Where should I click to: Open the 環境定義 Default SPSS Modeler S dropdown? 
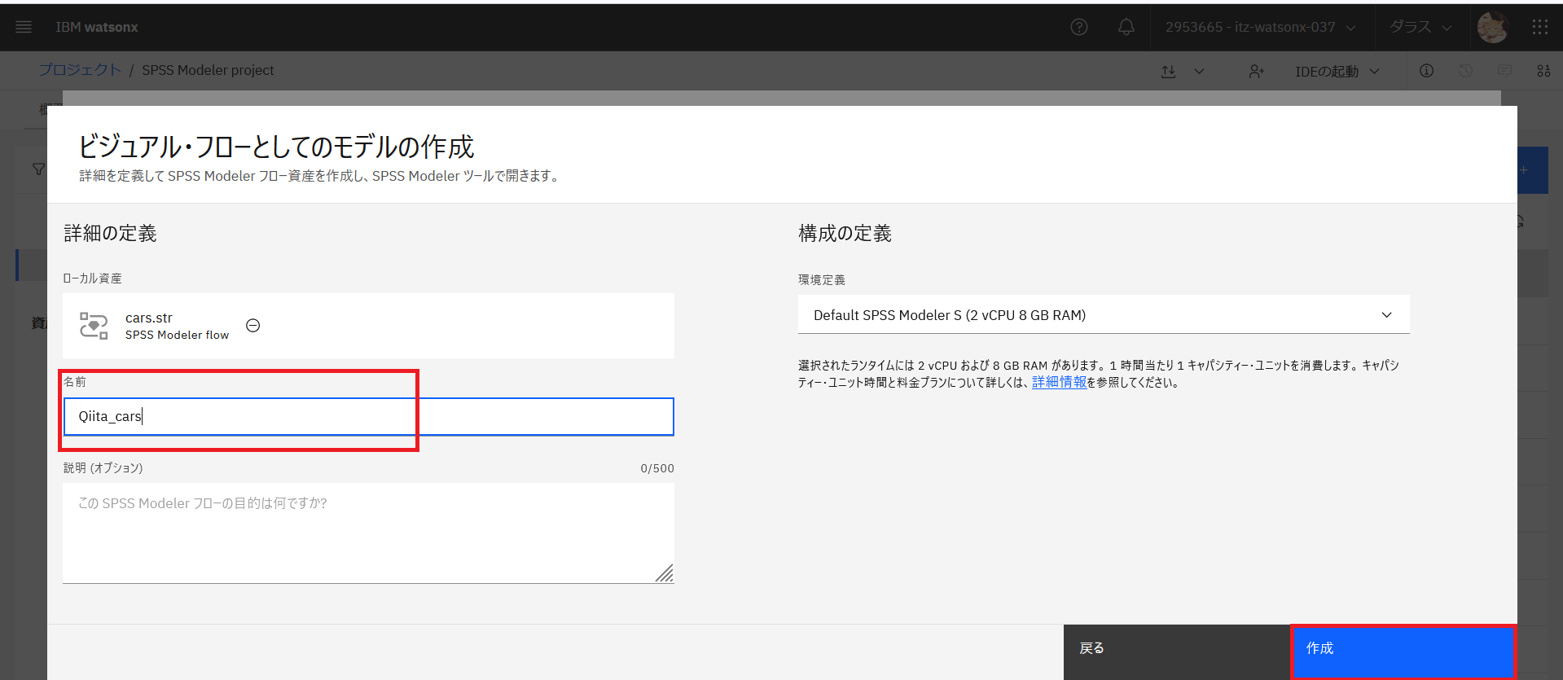pyautogui.click(x=1104, y=315)
